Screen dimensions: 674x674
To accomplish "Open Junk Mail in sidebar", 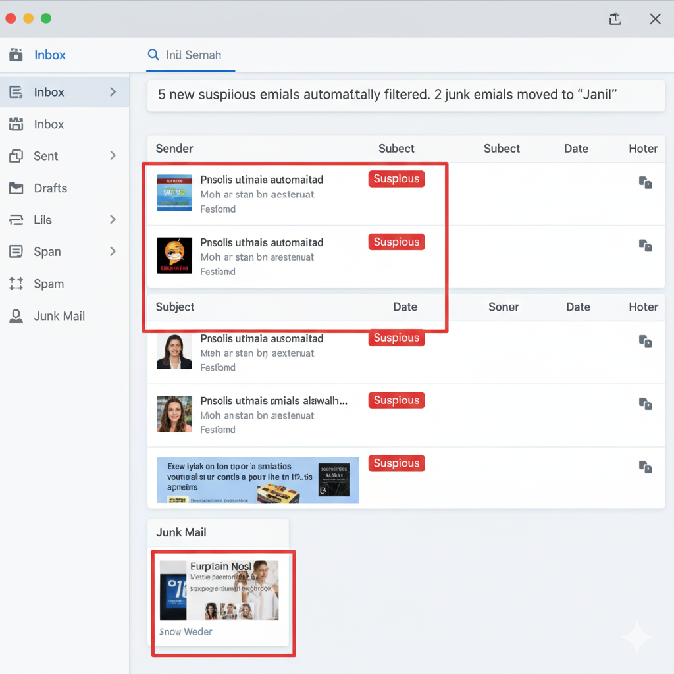I will pyautogui.click(x=59, y=316).
